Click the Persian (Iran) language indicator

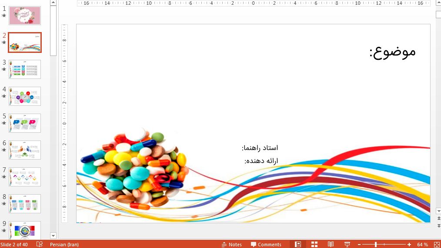pyautogui.click(x=64, y=245)
